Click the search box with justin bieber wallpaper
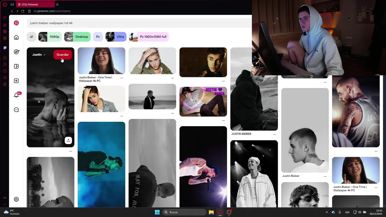 point(139,23)
